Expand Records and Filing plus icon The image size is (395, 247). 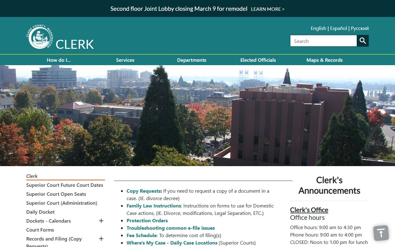pos(101,239)
